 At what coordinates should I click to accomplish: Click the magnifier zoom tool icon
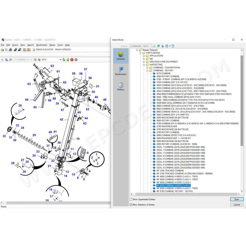(2, 60)
